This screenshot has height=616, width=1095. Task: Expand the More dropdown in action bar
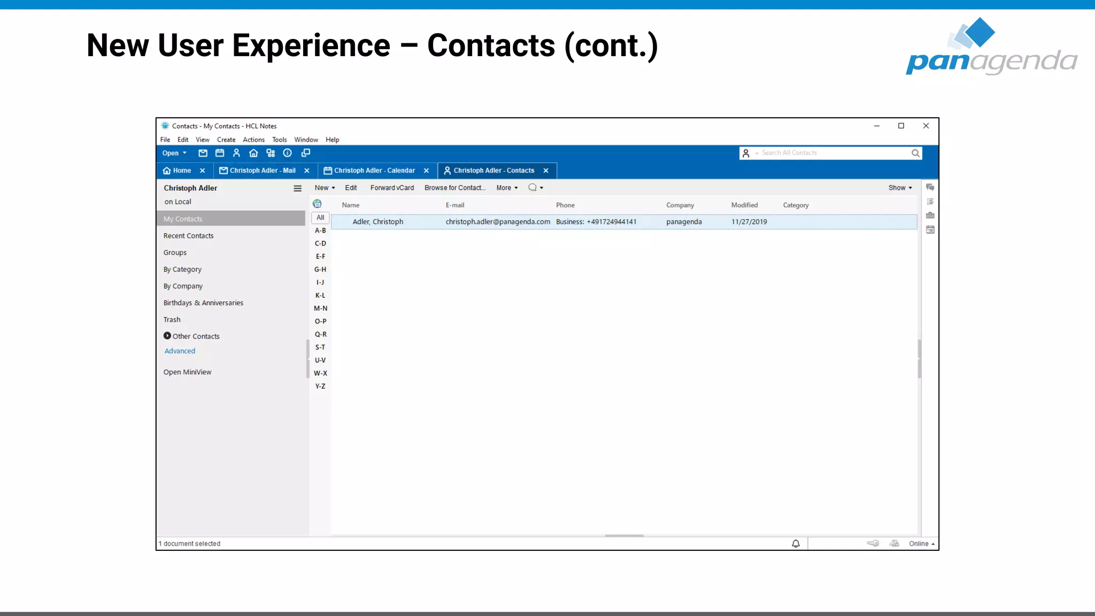click(507, 188)
